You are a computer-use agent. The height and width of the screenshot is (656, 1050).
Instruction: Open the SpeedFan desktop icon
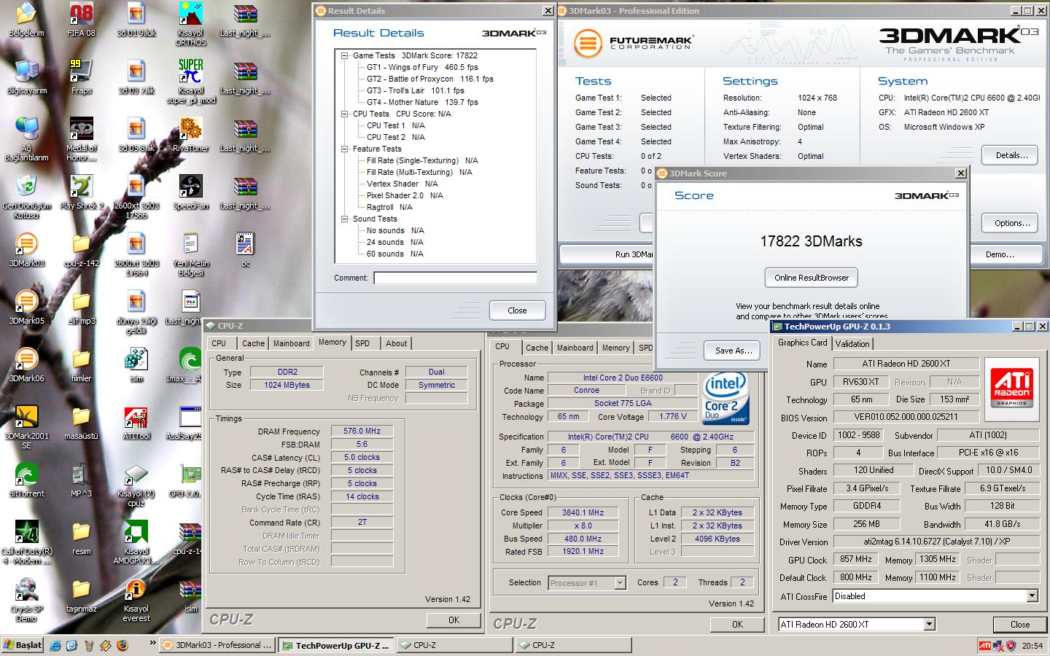coord(190,192)
